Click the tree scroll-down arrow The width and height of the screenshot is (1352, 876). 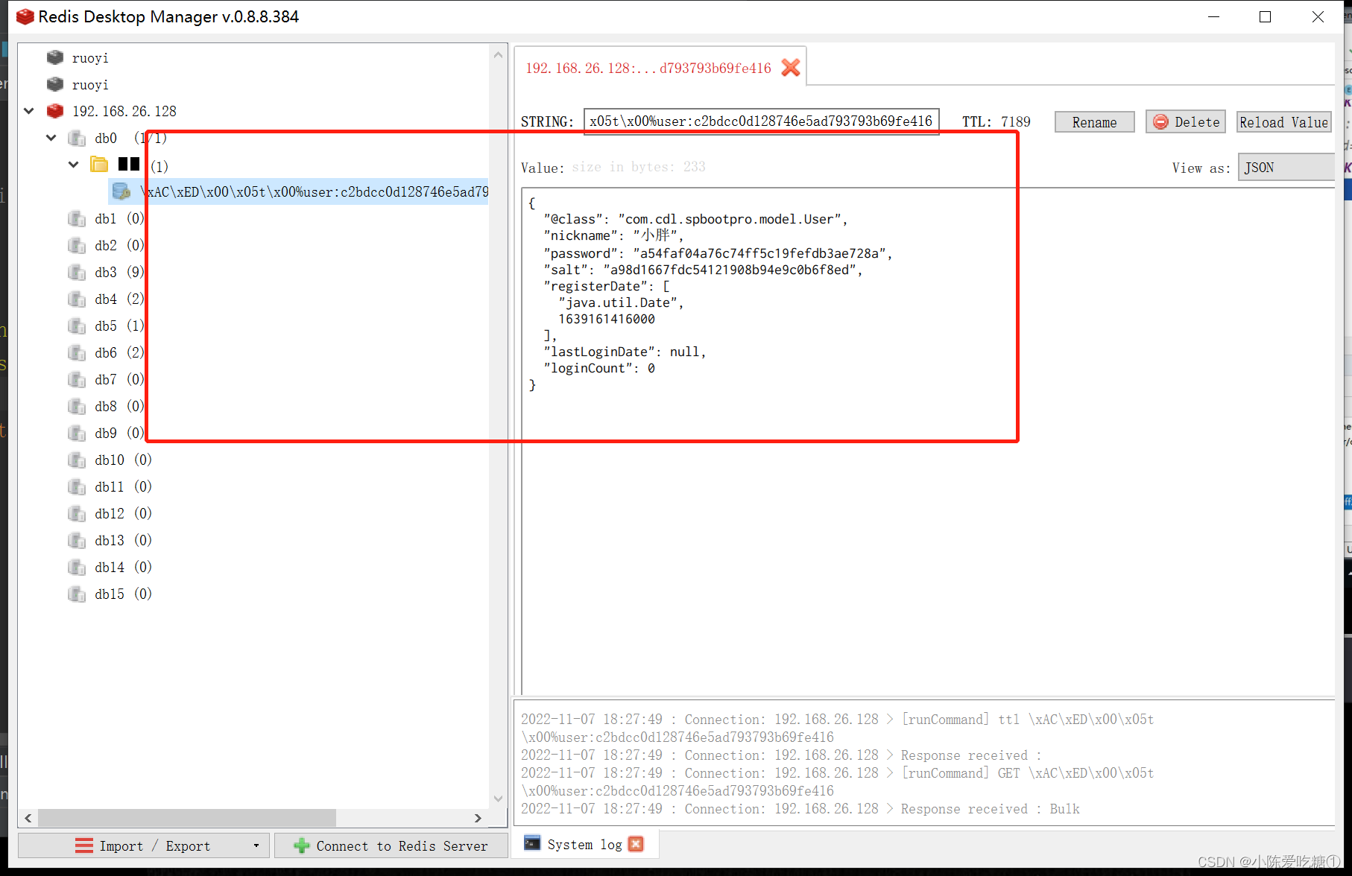[498, 799]
